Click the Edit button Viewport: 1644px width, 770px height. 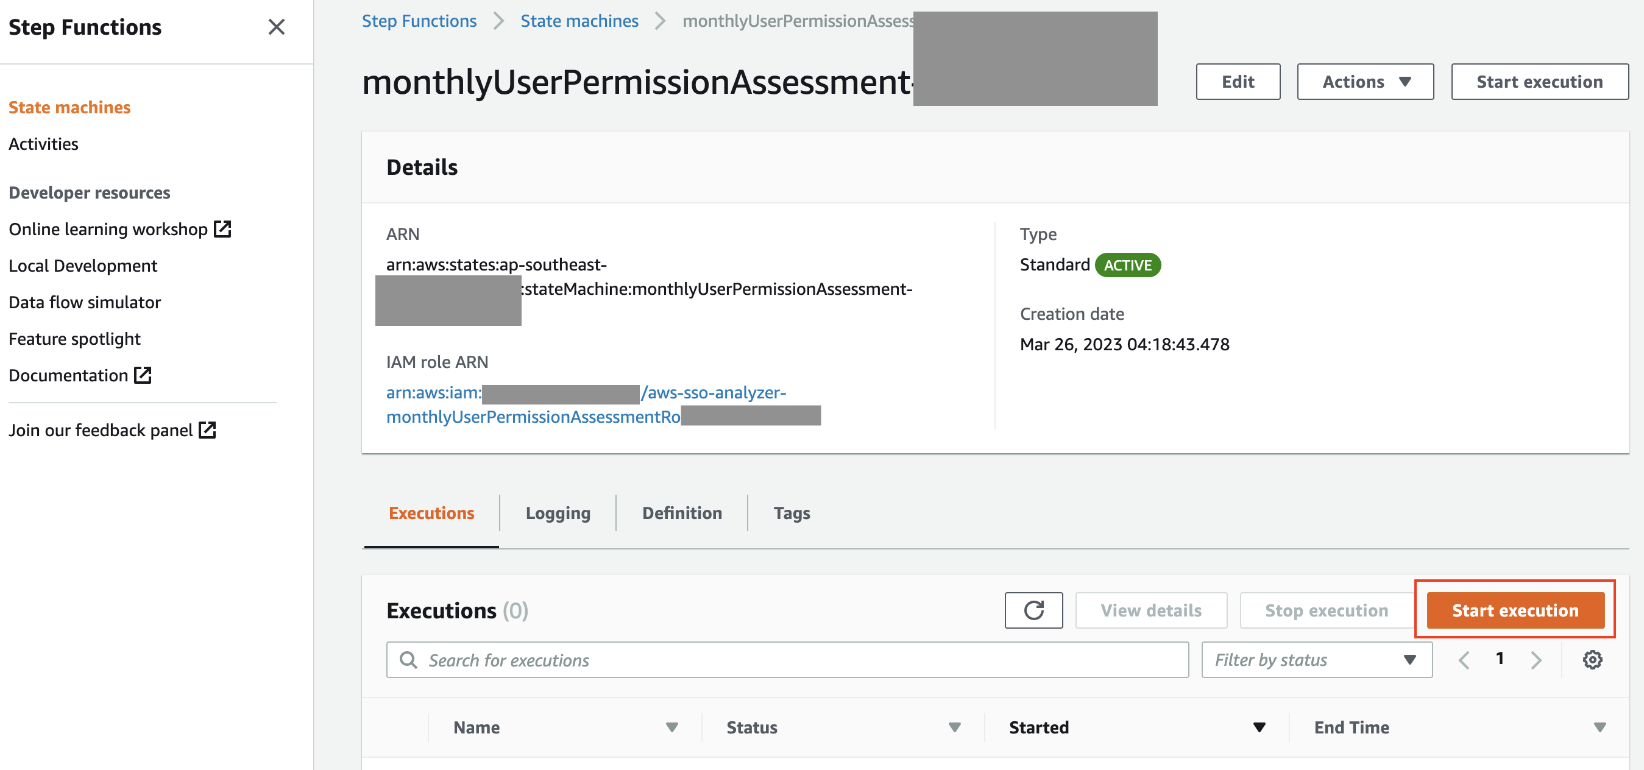1237,80
